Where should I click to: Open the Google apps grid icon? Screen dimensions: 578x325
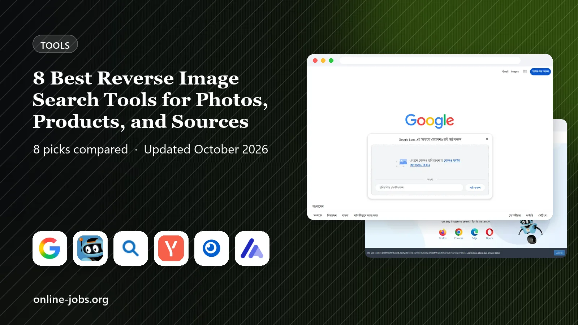525,71
